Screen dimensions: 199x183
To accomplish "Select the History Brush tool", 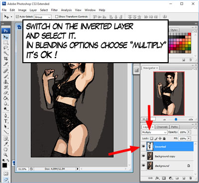I will pos(6,88).
